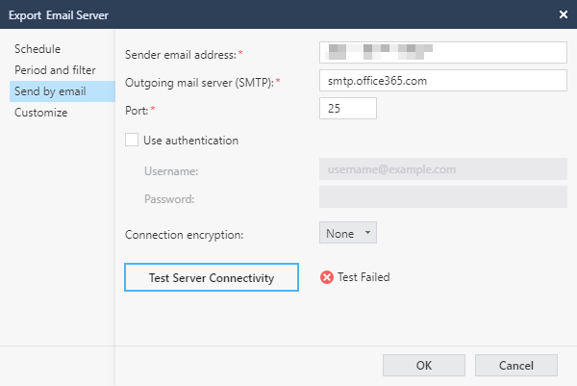Image resolution: width=577 pixels, height=386 pixels.
Task: Close the Export Email Server dialog
Action: point(563,13)
